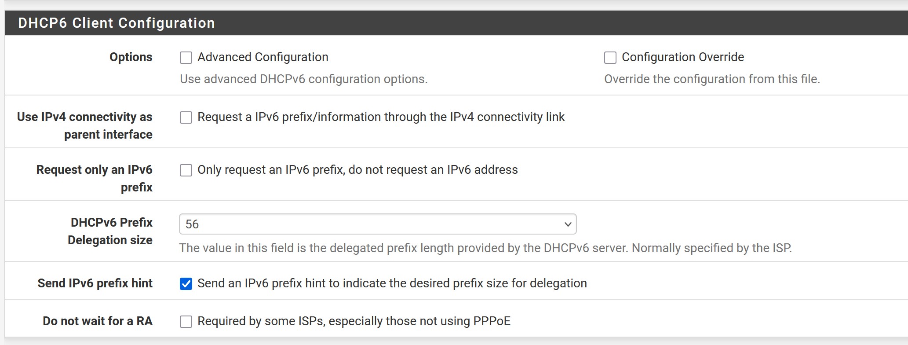
Task: Open the DHCPv6 Prefix Delegation size dropdown
Action: pos(377,224)
